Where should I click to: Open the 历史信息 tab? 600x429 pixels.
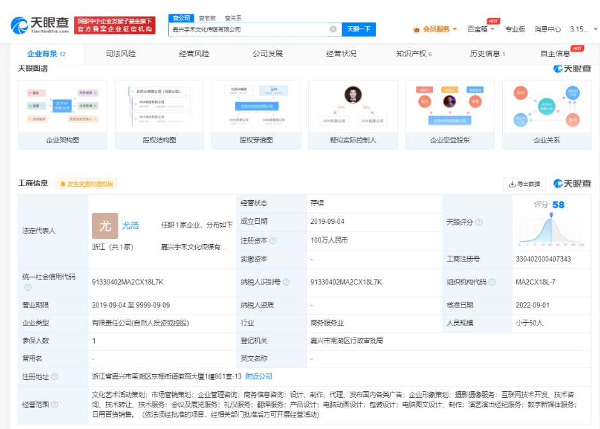pyautogui.click(x=487, y=54)
